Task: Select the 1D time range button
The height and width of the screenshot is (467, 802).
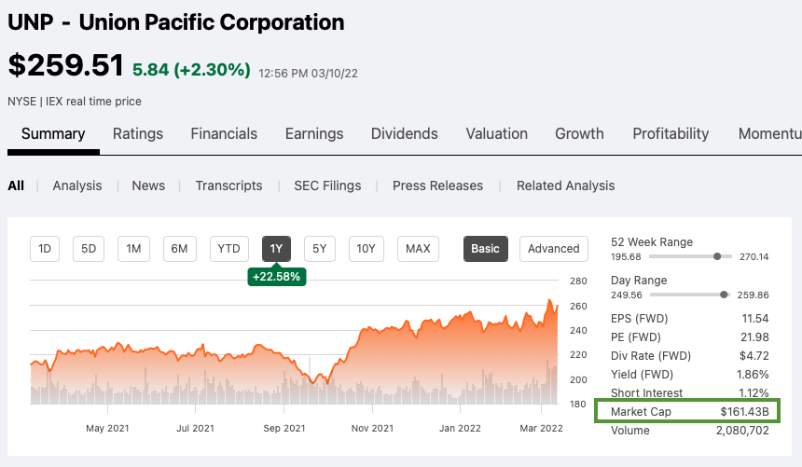Action: click(44, 249)
